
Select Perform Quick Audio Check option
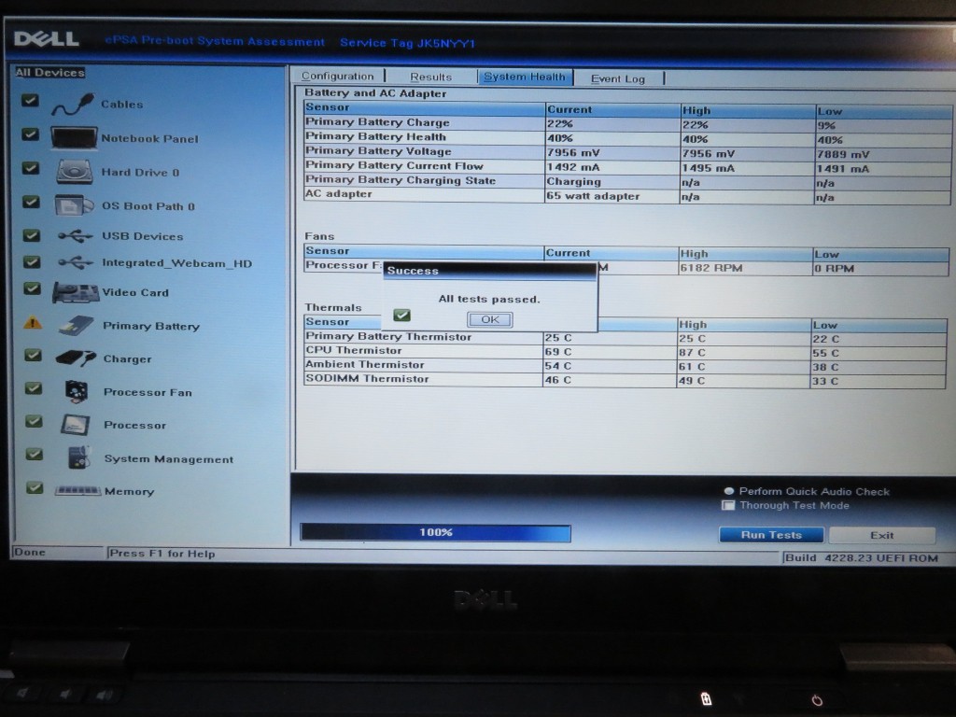click(728, 491)
